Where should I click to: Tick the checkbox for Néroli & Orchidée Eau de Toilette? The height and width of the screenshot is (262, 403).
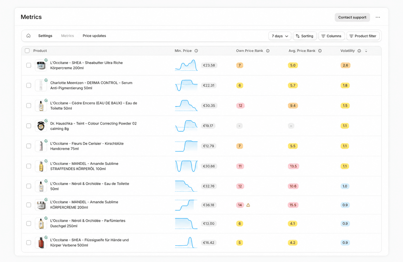pyautogui.click(x=29, y=186)
